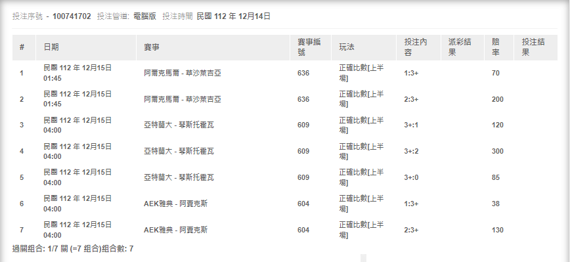Click odds value 200
Screen dimensions: 570x262
click(x=497, y=99)
